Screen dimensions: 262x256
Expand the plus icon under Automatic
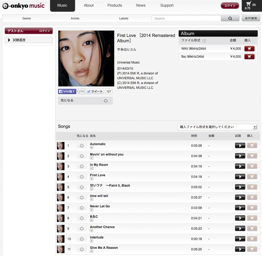(x=92, y=148)
